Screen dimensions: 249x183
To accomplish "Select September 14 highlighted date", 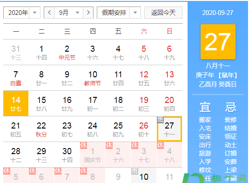I will click(x=16, y=103).
